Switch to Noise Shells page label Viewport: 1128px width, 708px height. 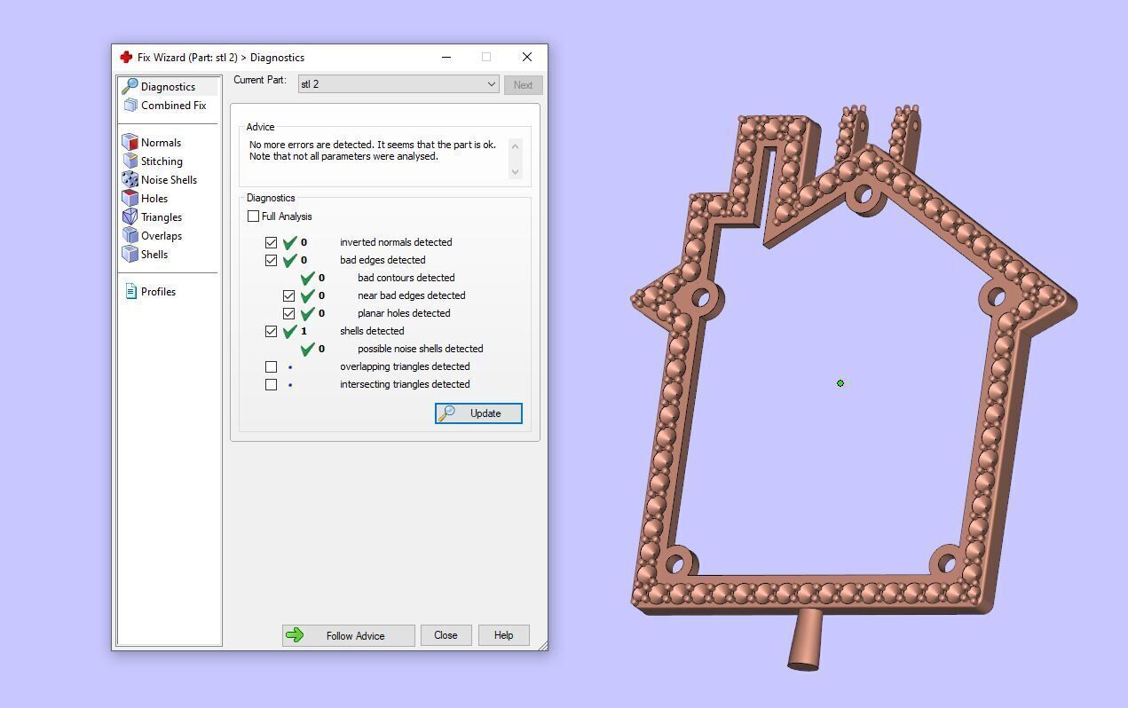pos(169,180)
